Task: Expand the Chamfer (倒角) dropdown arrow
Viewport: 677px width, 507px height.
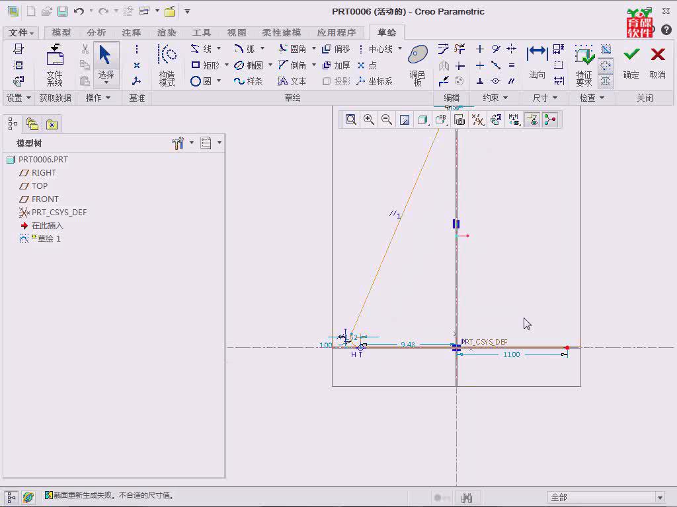Action: pyautogui.click(x=314, y=65)
